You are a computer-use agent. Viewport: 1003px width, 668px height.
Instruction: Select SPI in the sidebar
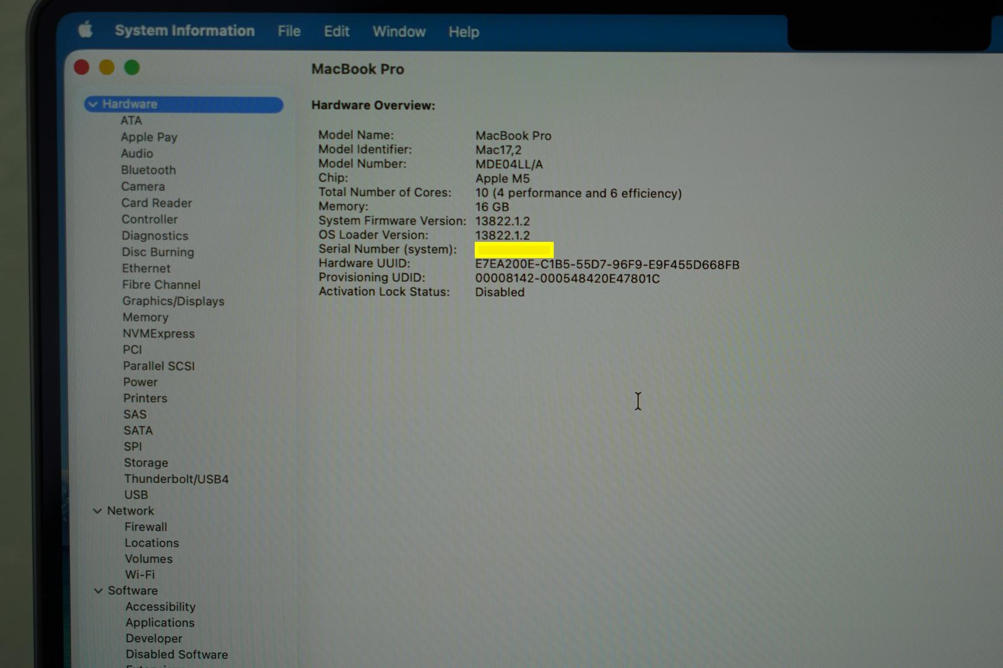click(133, 447)
